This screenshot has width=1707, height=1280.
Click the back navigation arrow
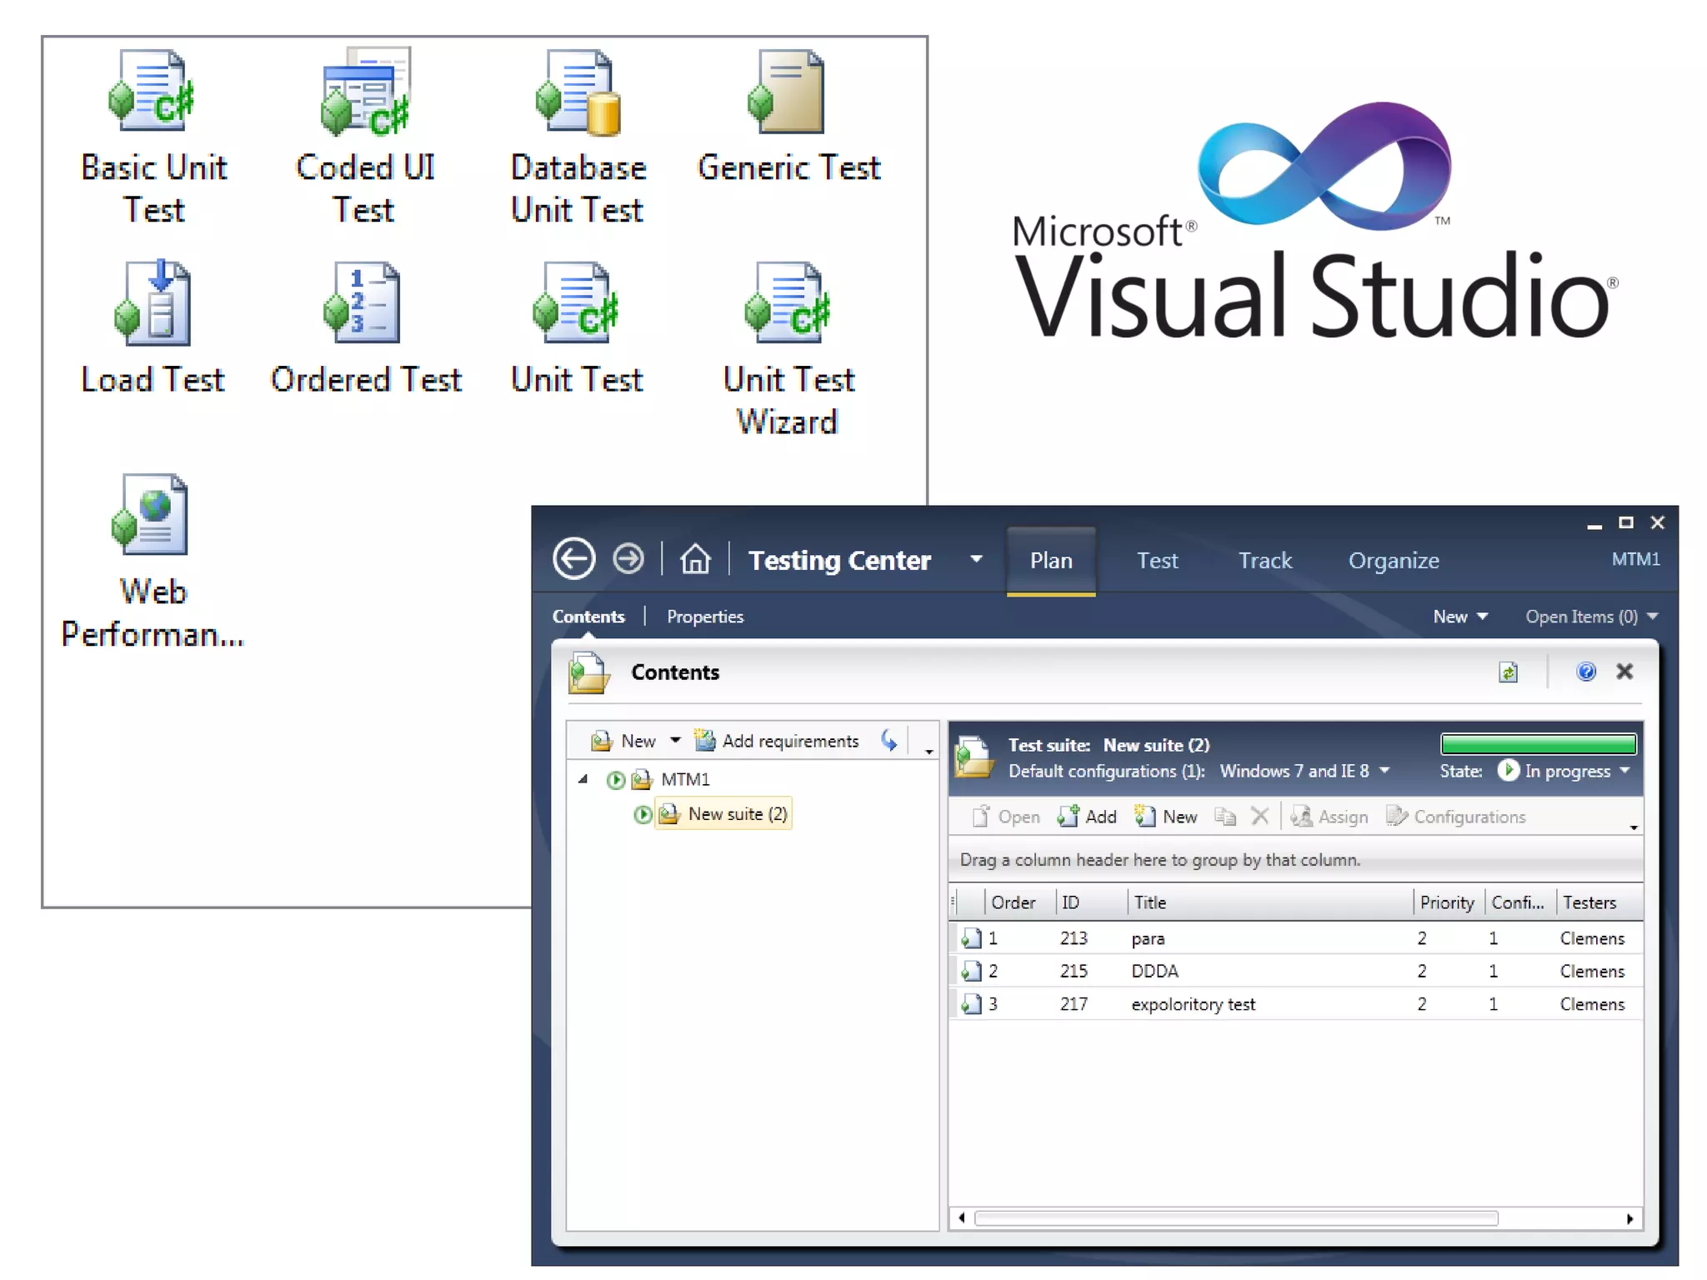tap(573, 558)
